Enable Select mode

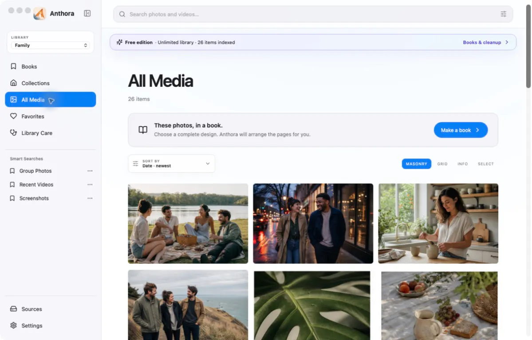point(485,164)
